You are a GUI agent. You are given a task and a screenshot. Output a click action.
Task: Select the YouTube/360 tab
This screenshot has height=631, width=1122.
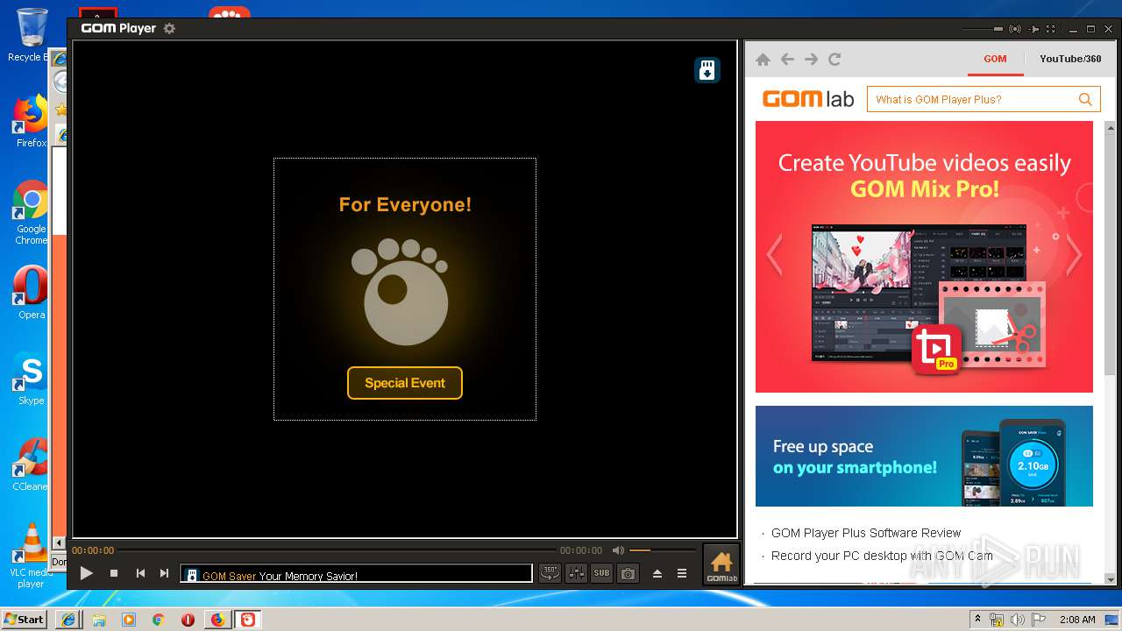pyautogui.click(x=1070, y=59)
